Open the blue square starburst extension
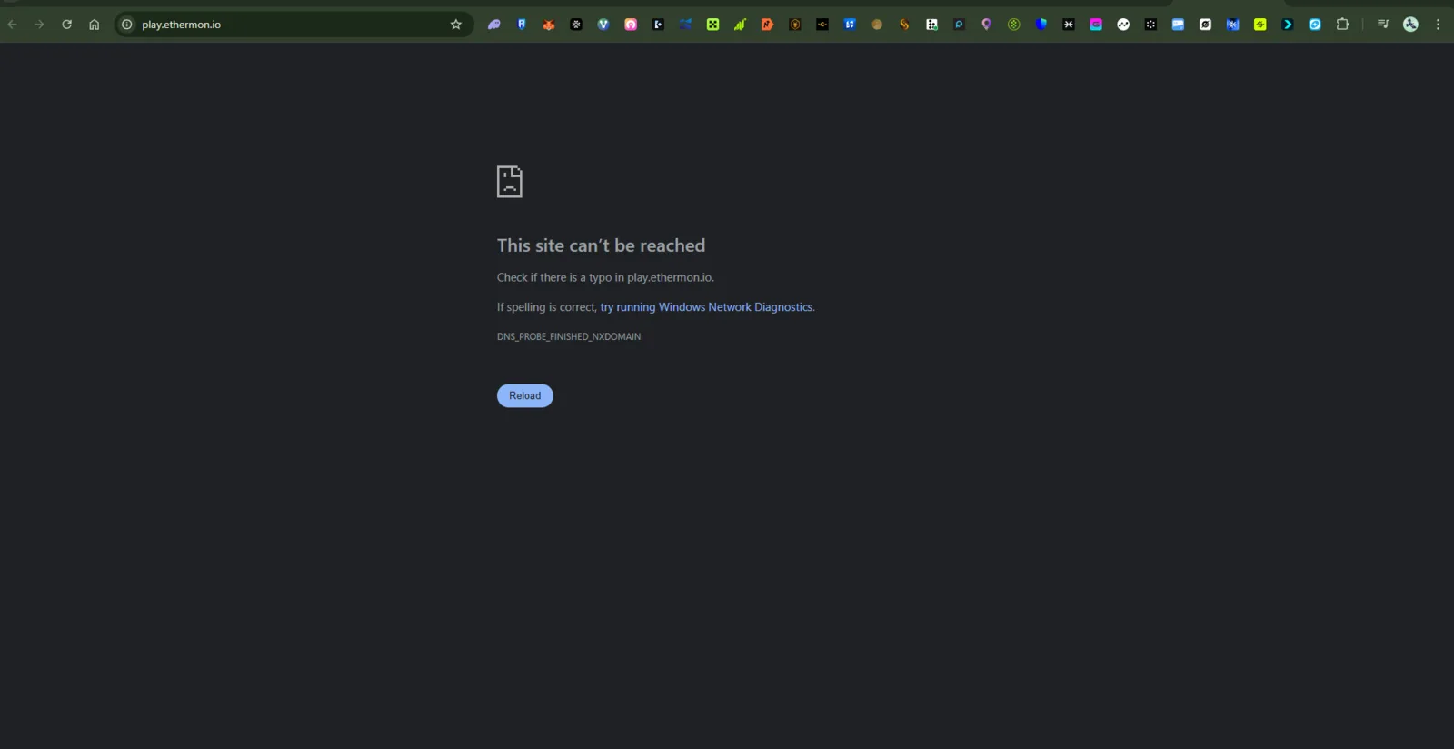Viewport: 1454px width, 749px height. coord(1232,25)
